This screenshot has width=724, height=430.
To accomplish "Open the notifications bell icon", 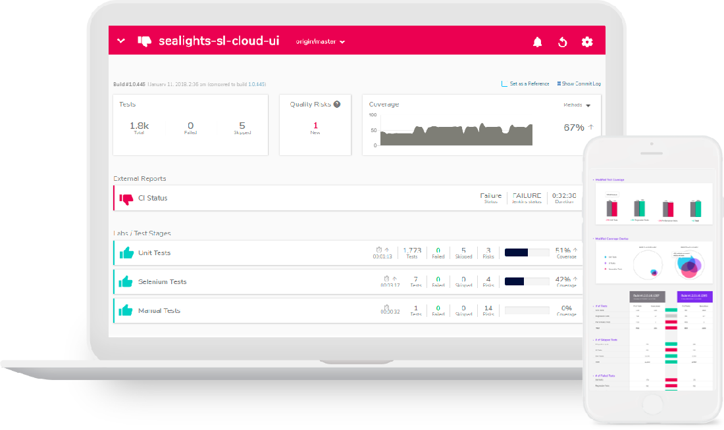I will coord(538,42).
